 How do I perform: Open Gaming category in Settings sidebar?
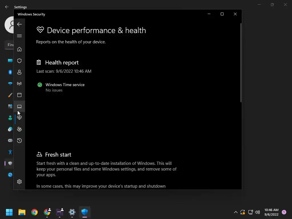click(10, 140)
